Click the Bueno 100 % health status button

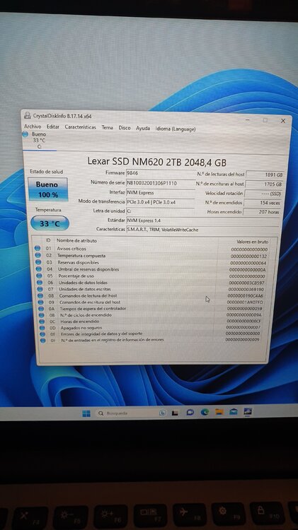pyautogui.click(x=47, y=189)
